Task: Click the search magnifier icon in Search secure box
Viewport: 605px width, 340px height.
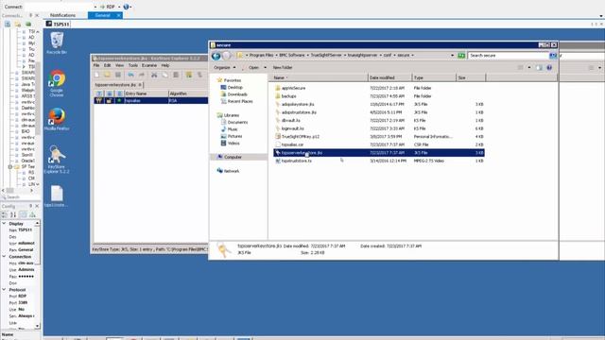Action: pos(553,56)
